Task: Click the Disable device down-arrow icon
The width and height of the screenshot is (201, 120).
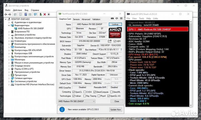Action: point(49,14)
